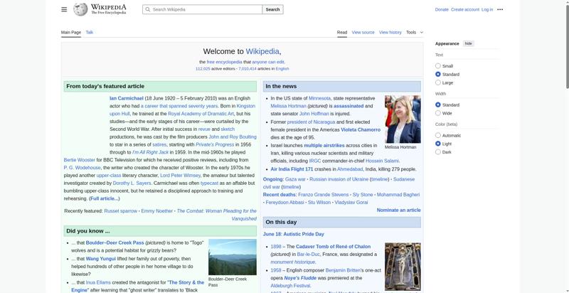The height and width of the screenshot is (293, 569).
Task: Click the Gaza war link
Action: [295, 179]
